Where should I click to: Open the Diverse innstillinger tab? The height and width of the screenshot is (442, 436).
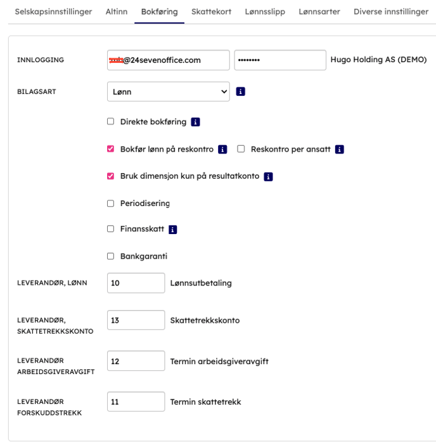point(391,11)
